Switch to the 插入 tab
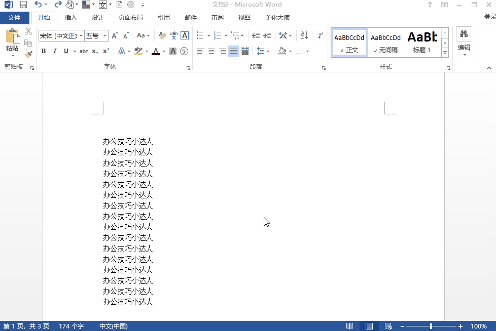 tap(71, 18)
